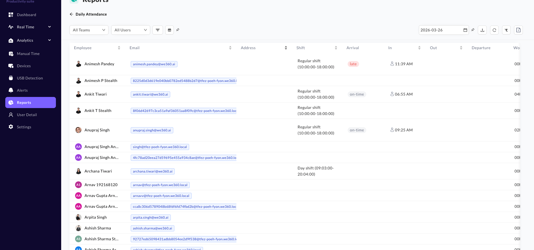
Task: Sort table by Shift column arrows
Action: (336, 48)
